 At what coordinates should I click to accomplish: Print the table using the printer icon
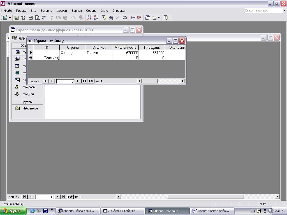pos(31,18)
